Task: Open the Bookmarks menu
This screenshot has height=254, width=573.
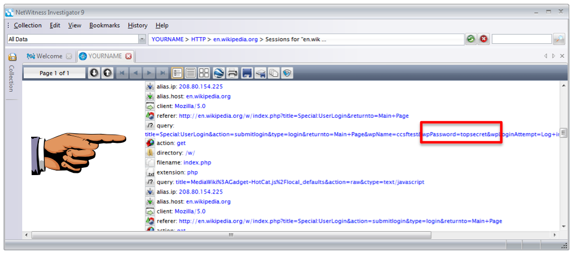Action: click(104, 25)
